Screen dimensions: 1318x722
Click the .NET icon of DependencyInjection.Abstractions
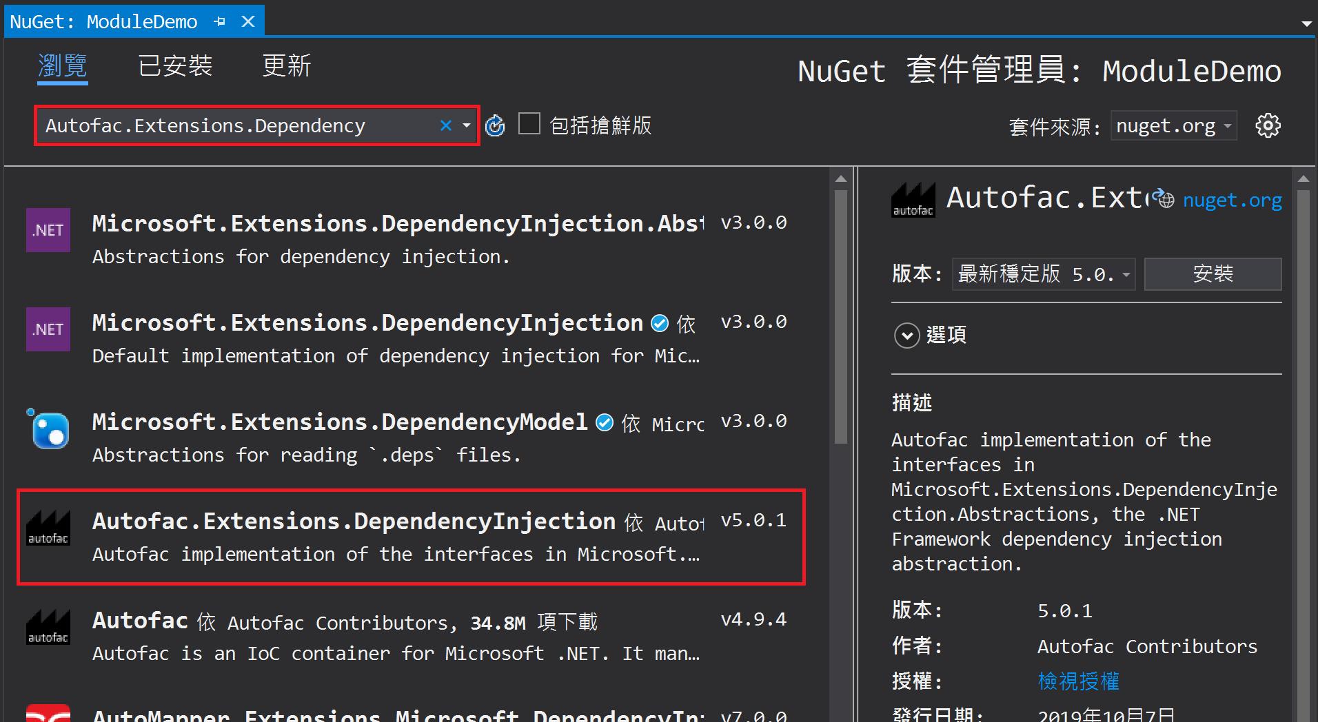pyautogui.click(x=48, y=230)
